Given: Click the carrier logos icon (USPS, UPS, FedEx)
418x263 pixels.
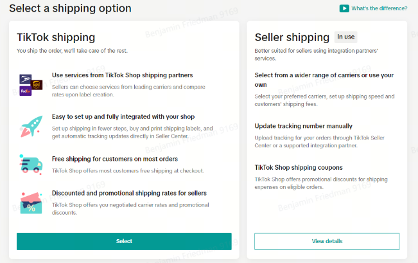Looking at the screenshot, I should 31,85.
